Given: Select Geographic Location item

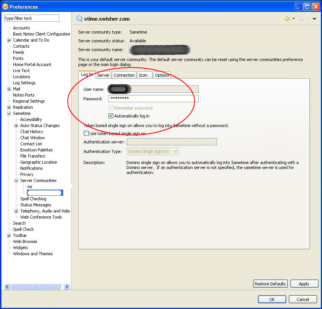Looking at the screenshot, I should [x=38, y=162].
